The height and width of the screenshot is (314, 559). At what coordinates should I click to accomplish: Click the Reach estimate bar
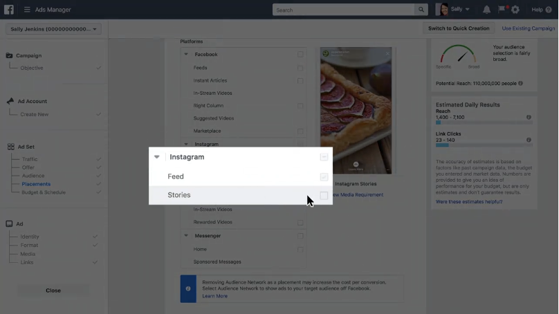[484, 122]
